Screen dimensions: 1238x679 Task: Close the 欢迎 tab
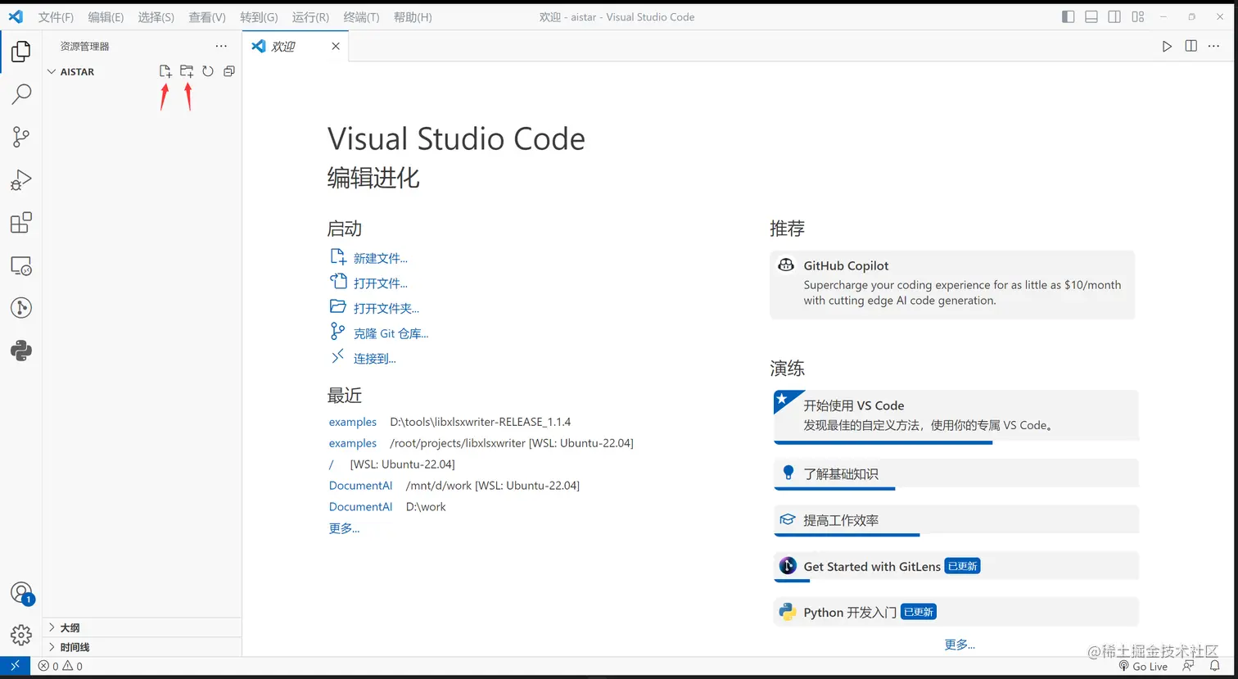pos(336,46)
